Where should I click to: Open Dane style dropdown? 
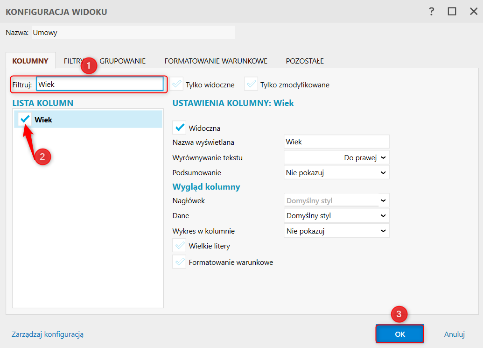pyautogui.click(x=336, y=215)
